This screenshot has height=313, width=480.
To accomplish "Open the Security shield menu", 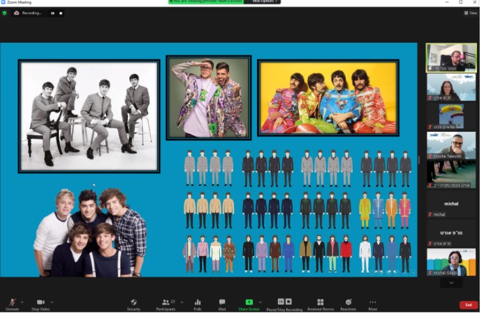I will point(134,304).
